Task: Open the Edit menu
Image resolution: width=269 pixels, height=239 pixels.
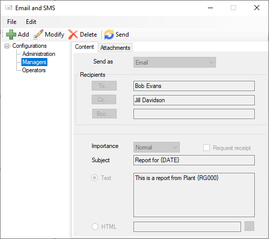Action: 31,22
